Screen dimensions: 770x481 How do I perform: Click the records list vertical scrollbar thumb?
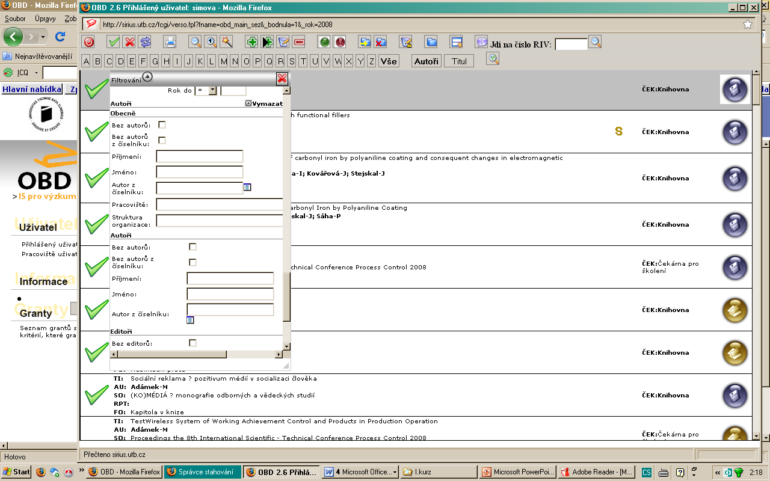coord(756,89)
